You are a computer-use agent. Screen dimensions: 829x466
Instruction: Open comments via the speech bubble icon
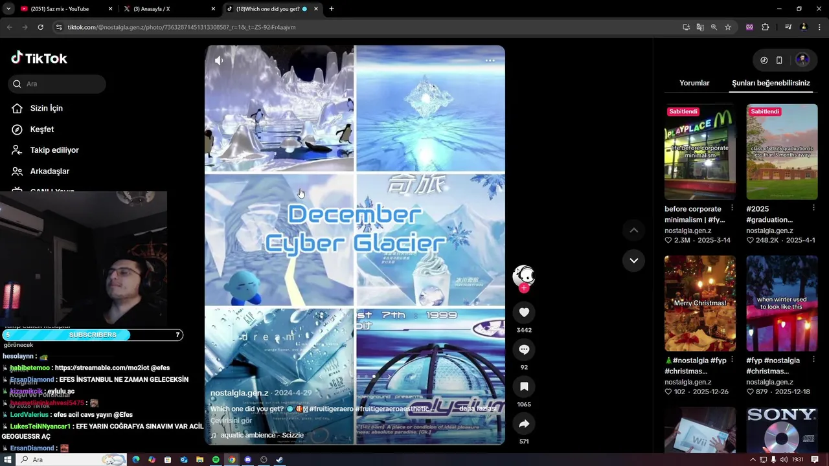(524, 349)
